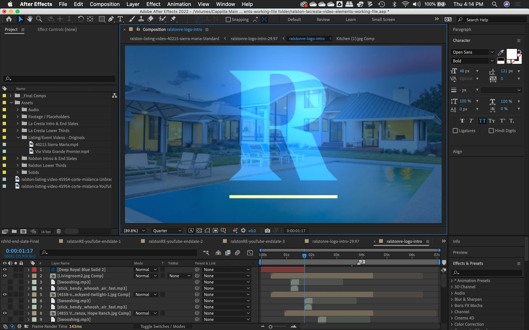Enable the Hindi Digits checkbox

(491, 130)
